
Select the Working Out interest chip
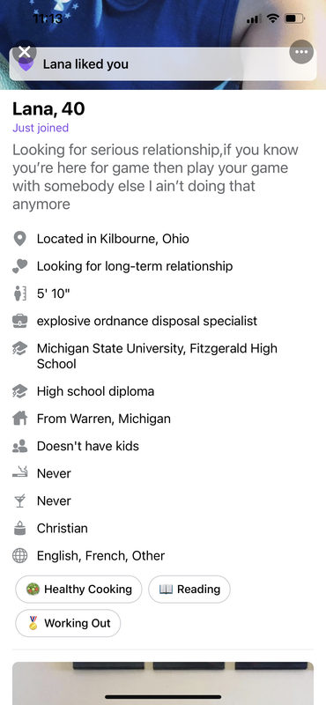(68, 623)
